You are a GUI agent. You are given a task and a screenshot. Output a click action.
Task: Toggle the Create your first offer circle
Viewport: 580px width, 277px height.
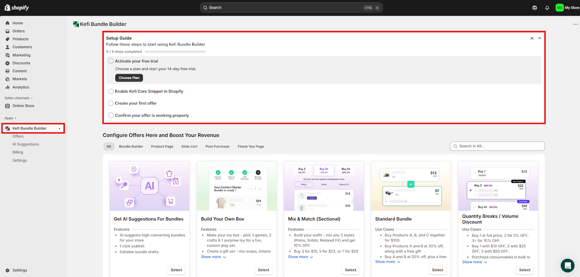tap(111, 103)
